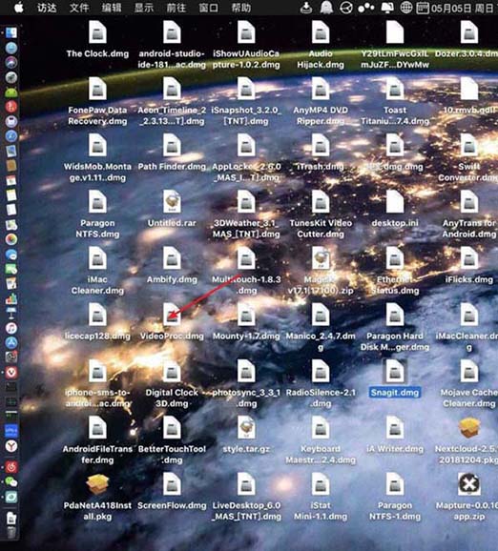Open iTunes music icon in the dock
Image resolution: width=498 pixels, height=551 pixels.
point(11,328)
